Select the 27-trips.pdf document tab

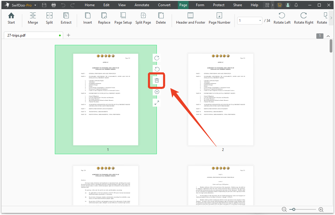click(x=33, y=35)
